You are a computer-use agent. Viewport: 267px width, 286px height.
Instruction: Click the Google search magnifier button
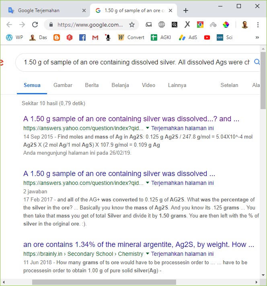click(x=257, y=62)
